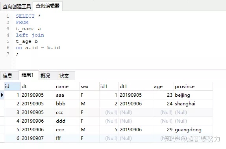Image resolution: width=226 pixels, height=149 pixels.
Task: Click the name column header
Action: (x=67, y=86)
